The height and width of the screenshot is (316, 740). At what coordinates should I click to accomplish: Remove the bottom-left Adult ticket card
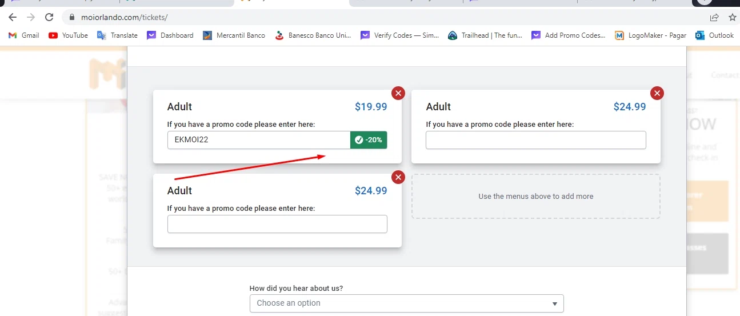(398, 177)
